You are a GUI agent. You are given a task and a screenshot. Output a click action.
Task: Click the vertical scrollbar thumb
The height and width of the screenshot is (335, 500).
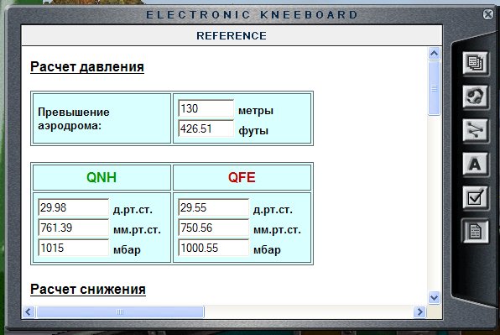point(434,88)
